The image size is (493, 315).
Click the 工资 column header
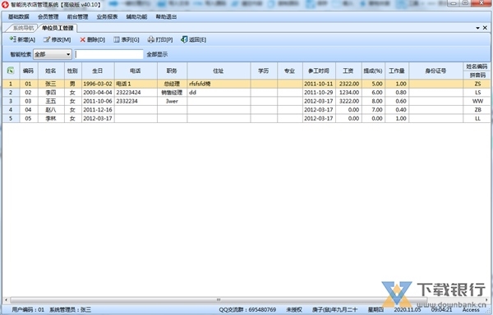click(348, 71)
